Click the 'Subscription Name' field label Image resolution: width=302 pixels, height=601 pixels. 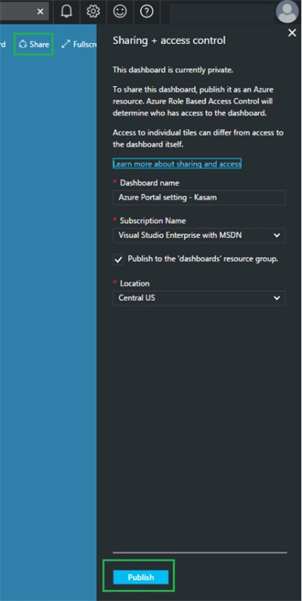coord(153,221)
